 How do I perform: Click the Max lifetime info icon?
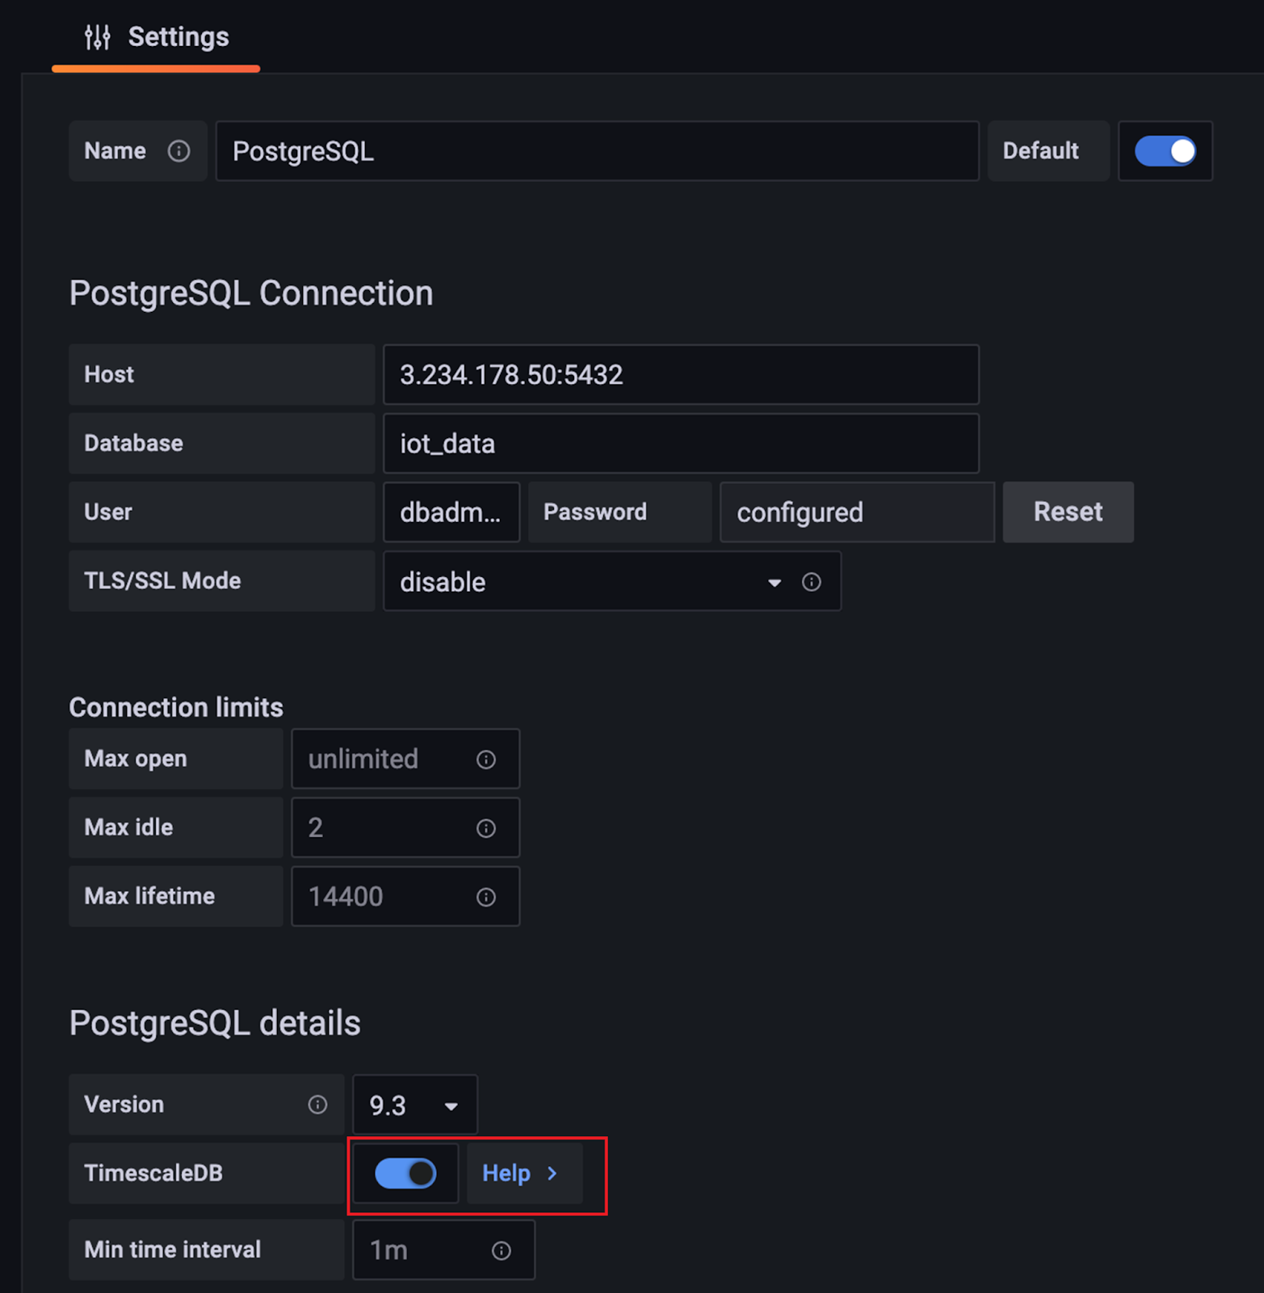pos(486,897)
